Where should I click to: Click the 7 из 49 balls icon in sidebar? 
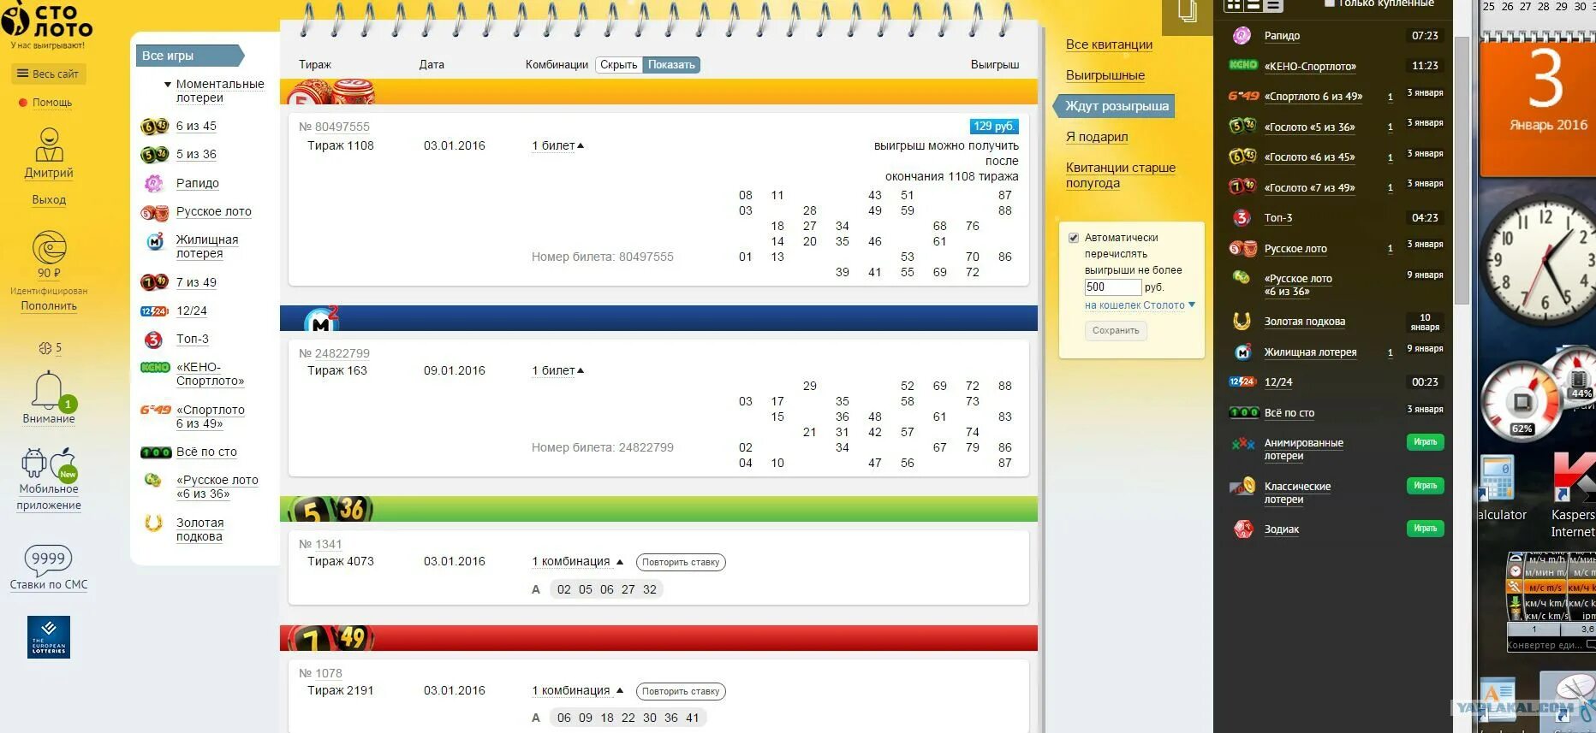[154, 282]
